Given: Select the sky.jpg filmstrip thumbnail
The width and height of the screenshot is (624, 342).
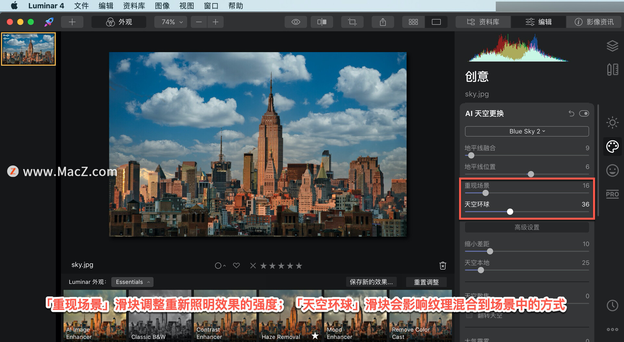Looking at the screenshot, I should click(29, 49).
